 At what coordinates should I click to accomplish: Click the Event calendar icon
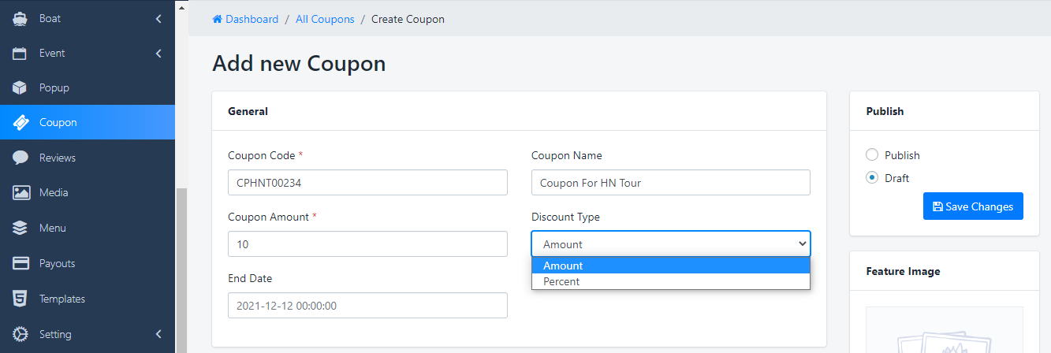(x=20, y=54)
